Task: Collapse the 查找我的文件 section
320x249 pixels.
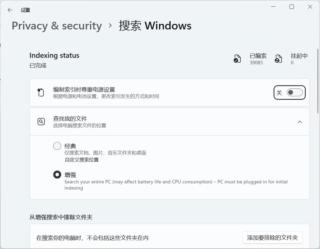Action: point(300,122)
